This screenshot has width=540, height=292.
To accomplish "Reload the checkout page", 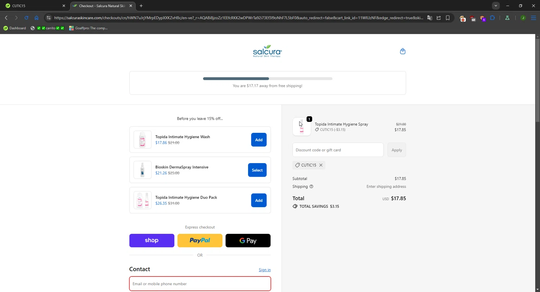I will pyautogui.click(x=26, y=18).
